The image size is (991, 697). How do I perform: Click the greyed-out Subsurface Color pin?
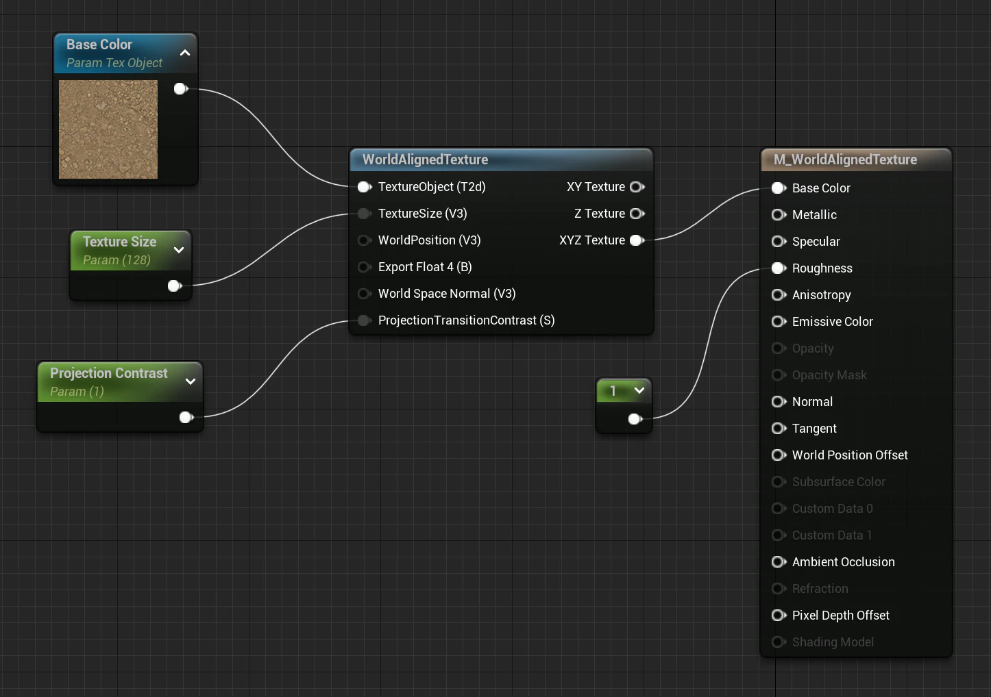coord(779,482)
